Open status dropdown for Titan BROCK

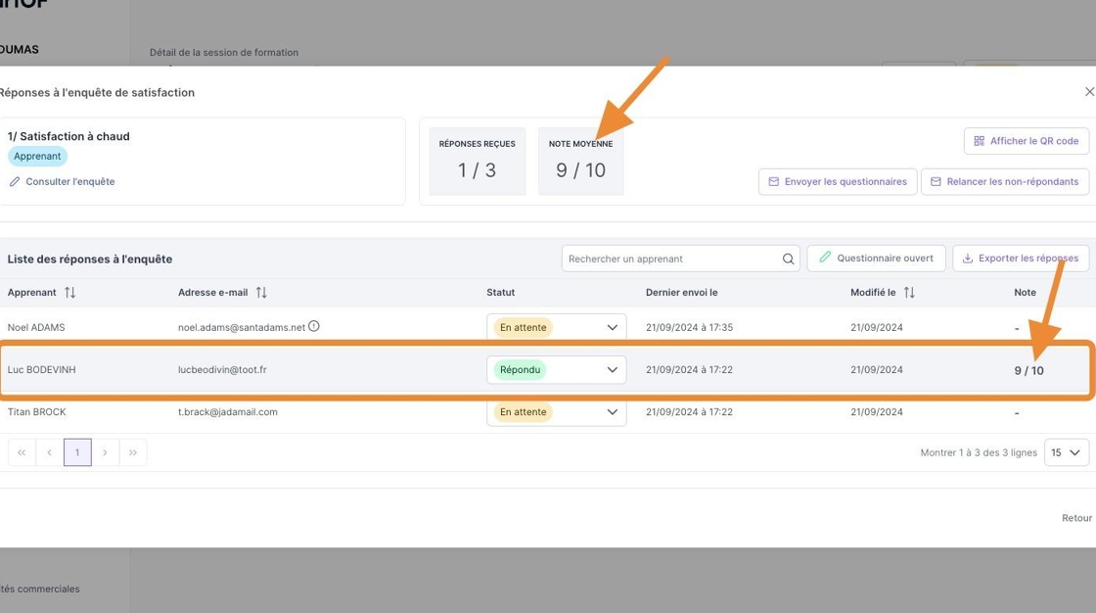click(x=557, y=412)
